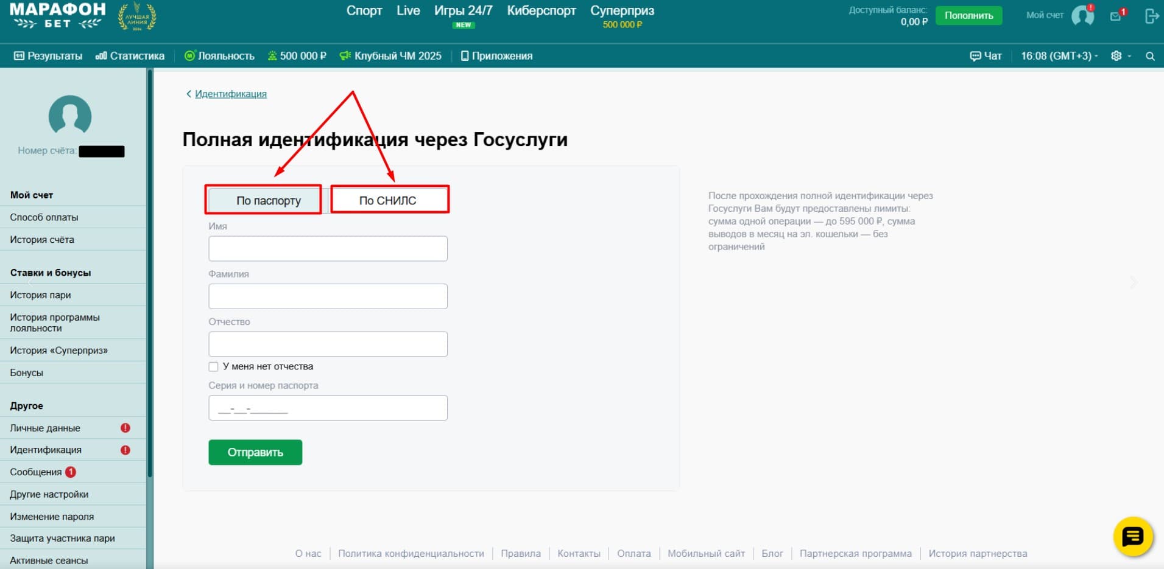Click the logout door icon
Screen dimensions: 1164x569
(x=1151, y=16)
